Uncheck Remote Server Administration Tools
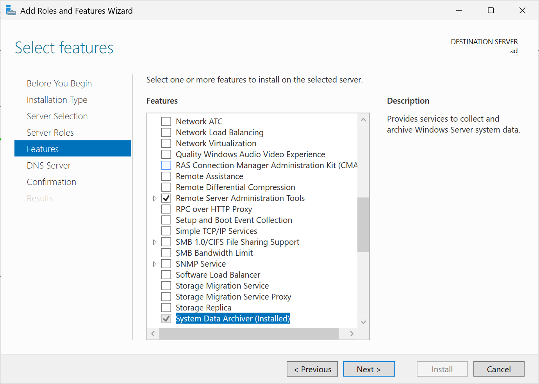This screenshot has height=384, width=539. [x=166, y=198]
